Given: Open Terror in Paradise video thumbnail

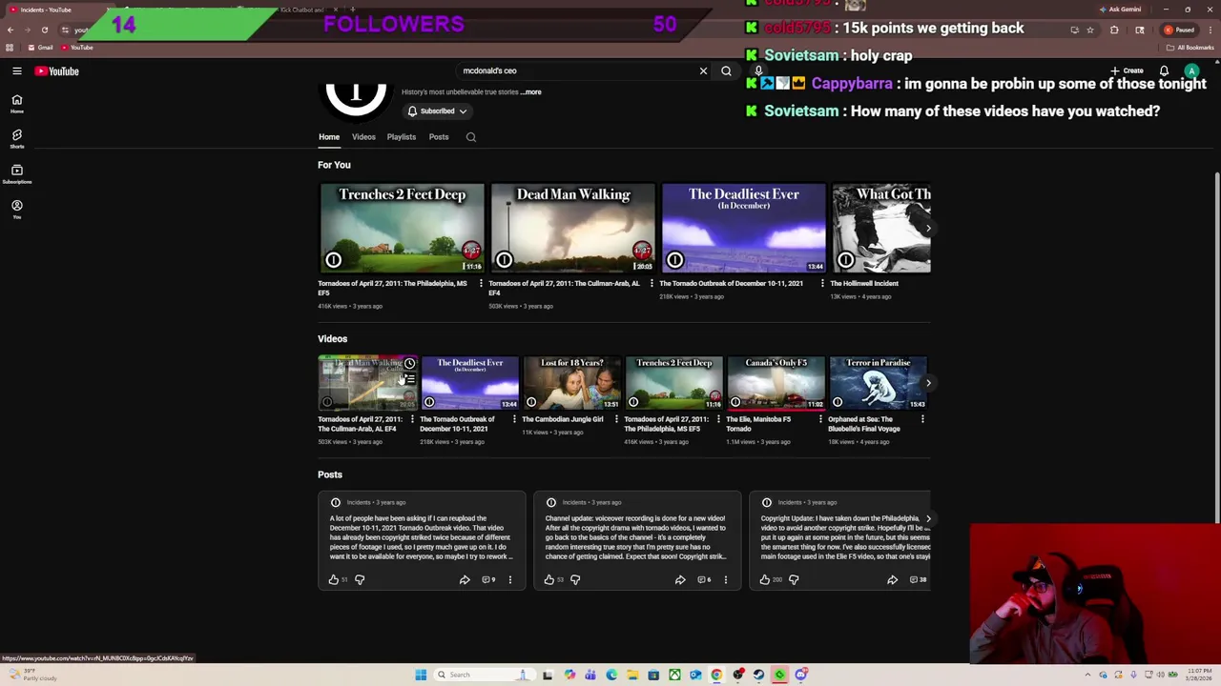Looking at the screenshot, I should pyautogui.click(x=878, y=383).
